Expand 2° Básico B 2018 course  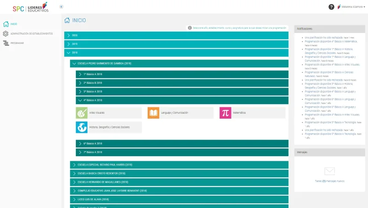pos(182,83)
